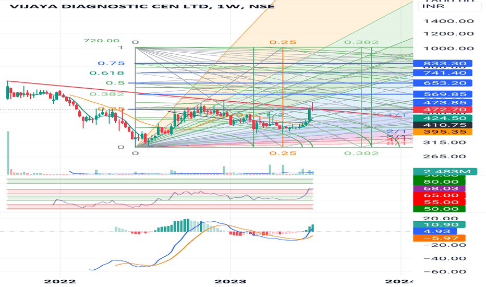
Task: Click the green 0.618 retracement label
Action: pos(107,73)
